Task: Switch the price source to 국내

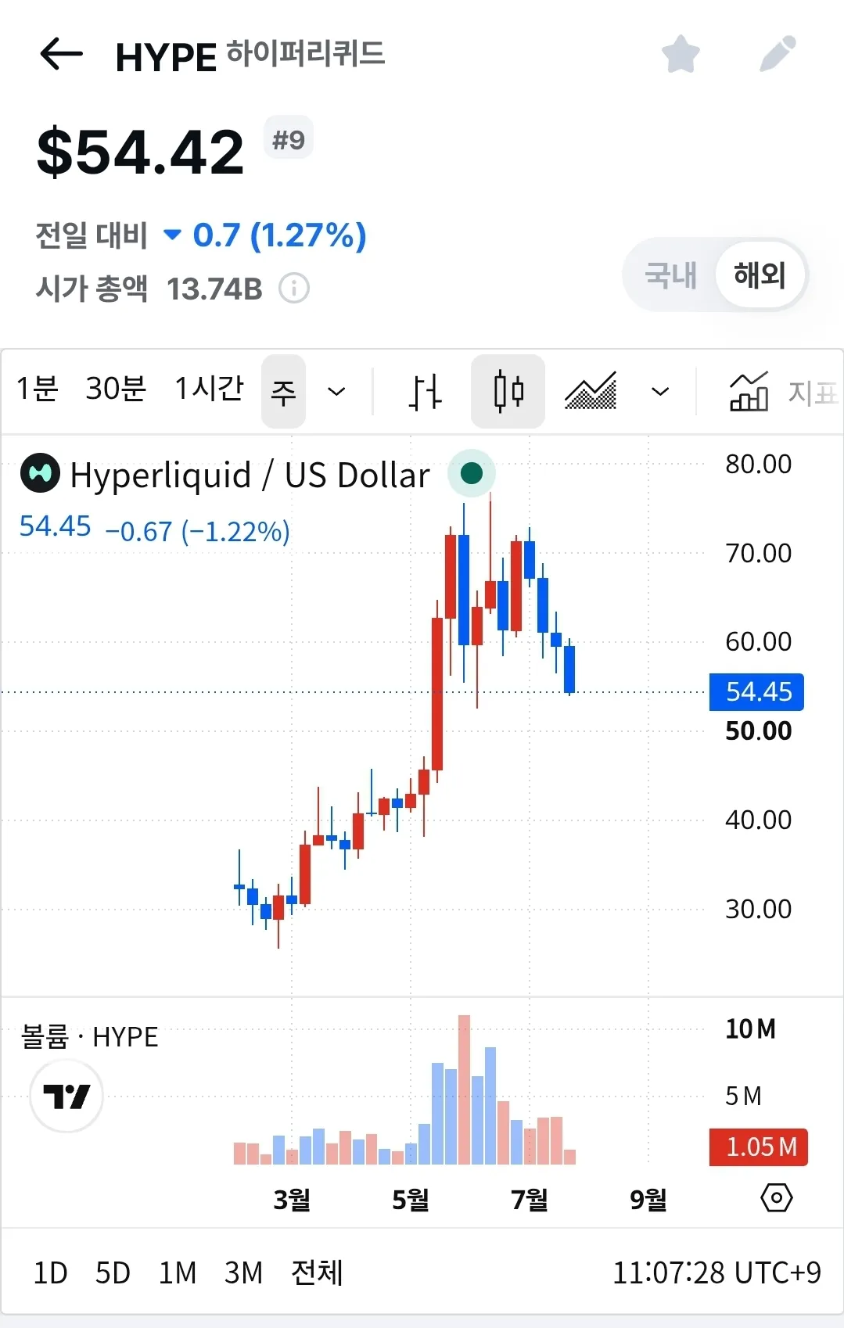Action: click(x=670, y=275)
